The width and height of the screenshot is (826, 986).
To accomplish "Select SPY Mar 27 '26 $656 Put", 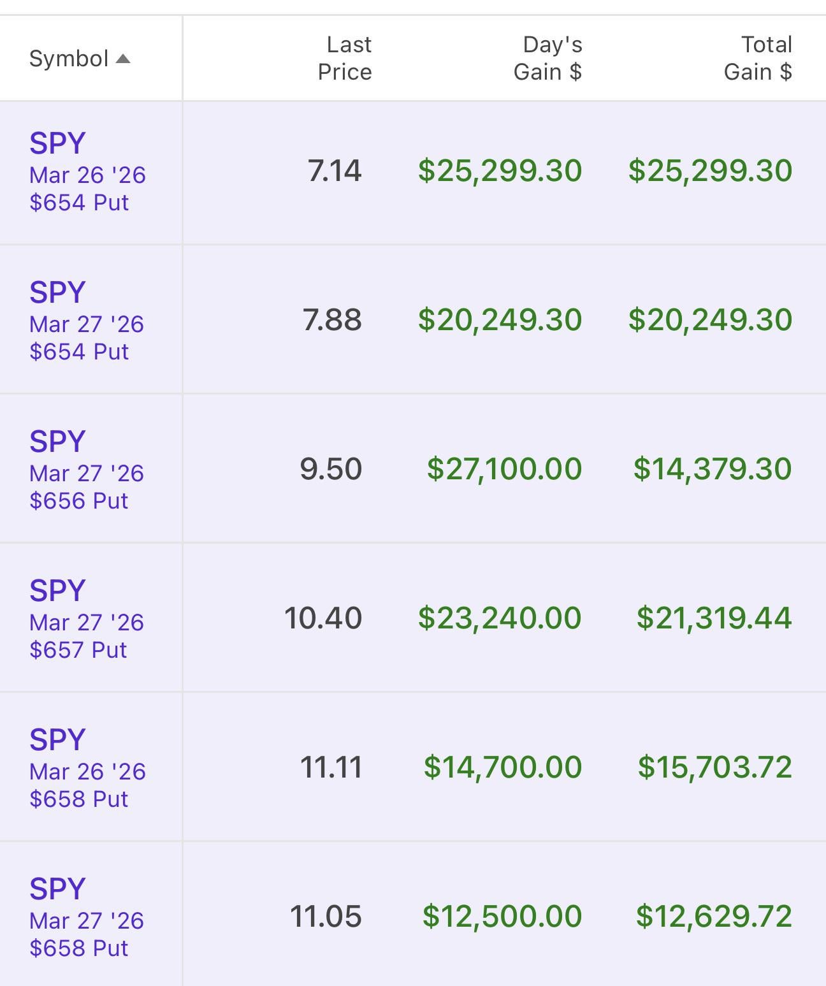I will click(x=87, y=470).
